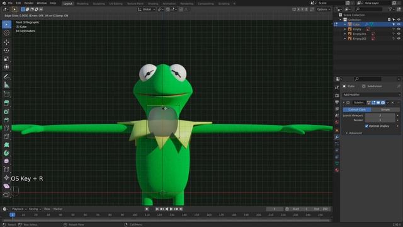The height and width of the screenshot is (227, 403).
Task: Open the Marker menu in timeline
Action: (x=57, y=209)
